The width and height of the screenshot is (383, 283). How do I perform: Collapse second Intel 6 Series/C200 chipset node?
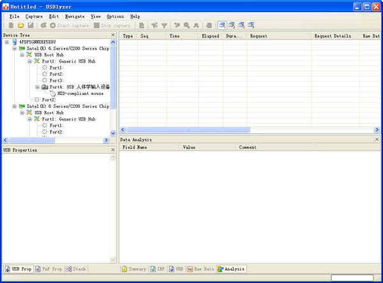click(15, 106)
